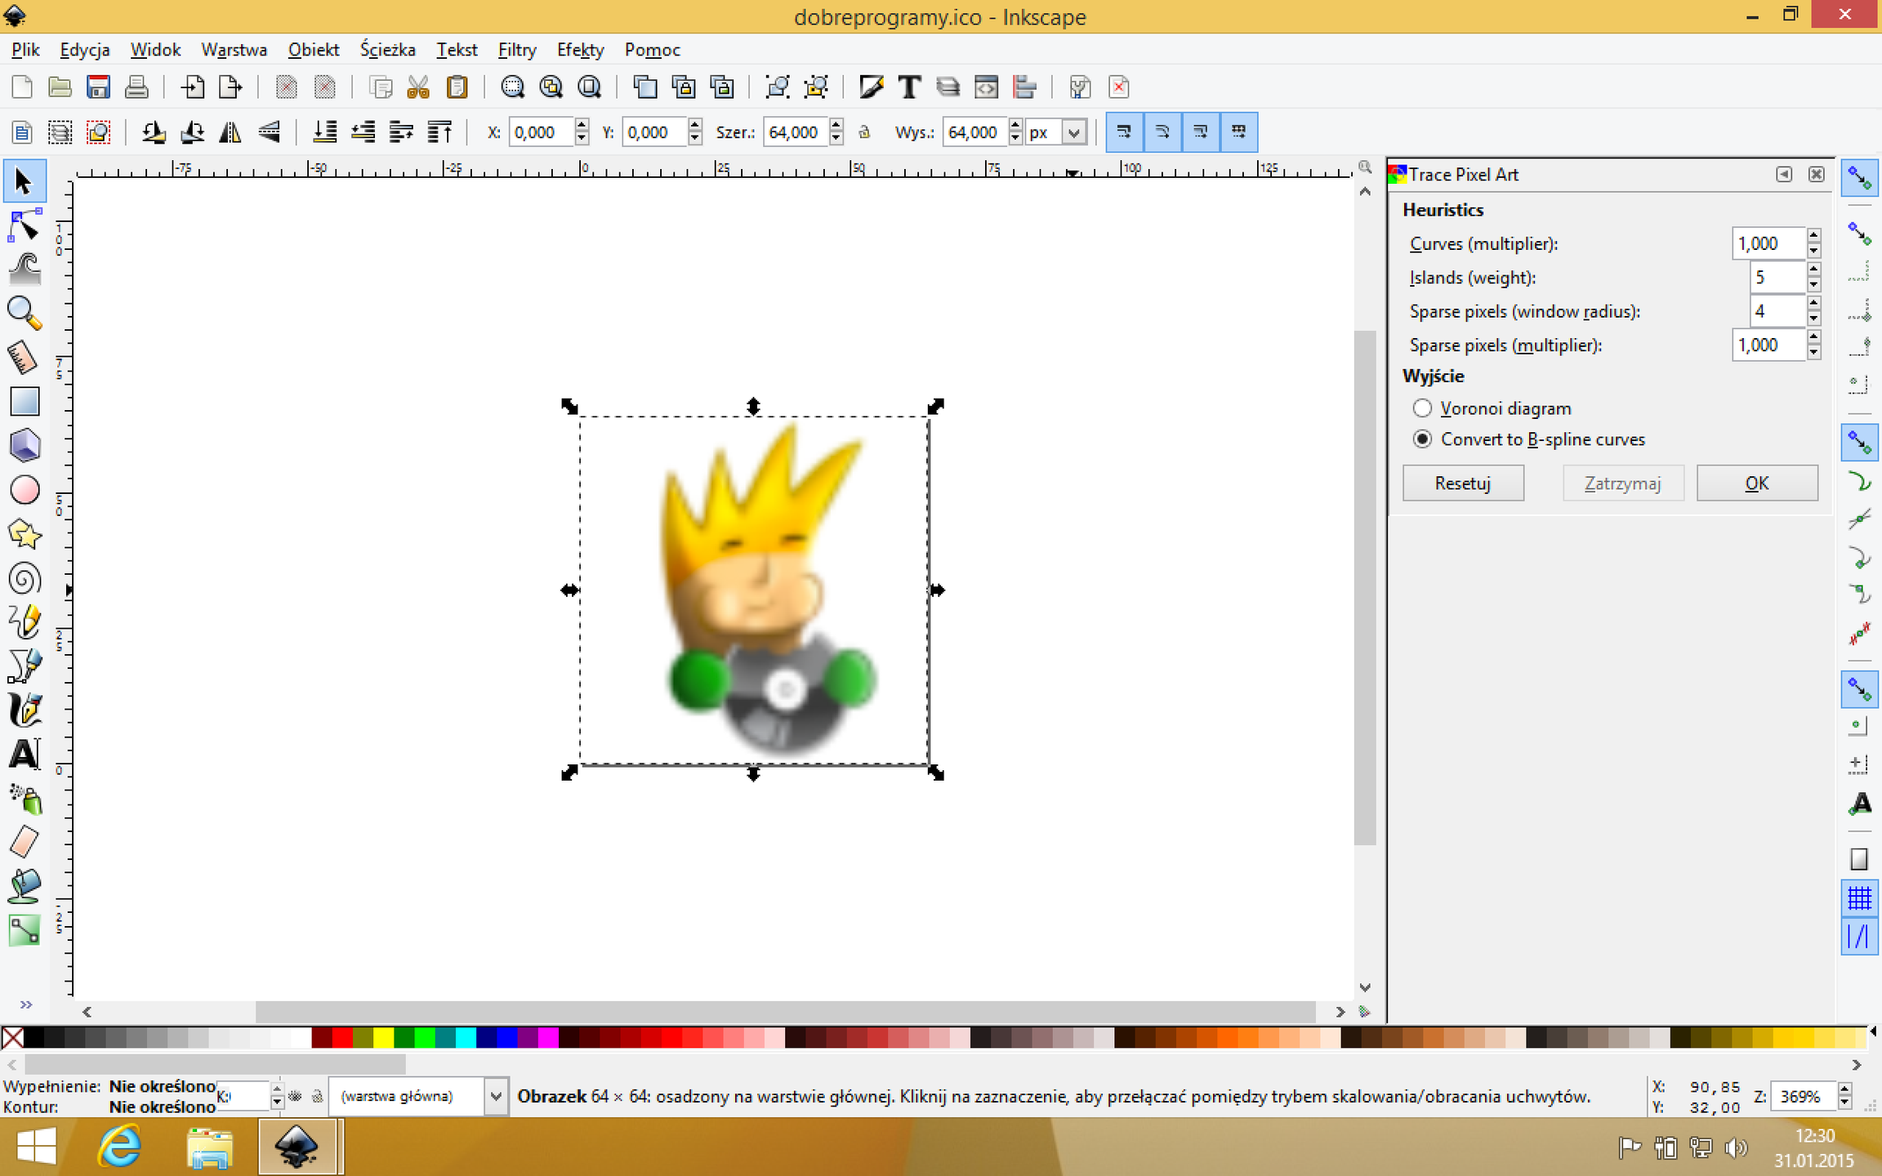Click the Print document icon

(x=136, y=87)
